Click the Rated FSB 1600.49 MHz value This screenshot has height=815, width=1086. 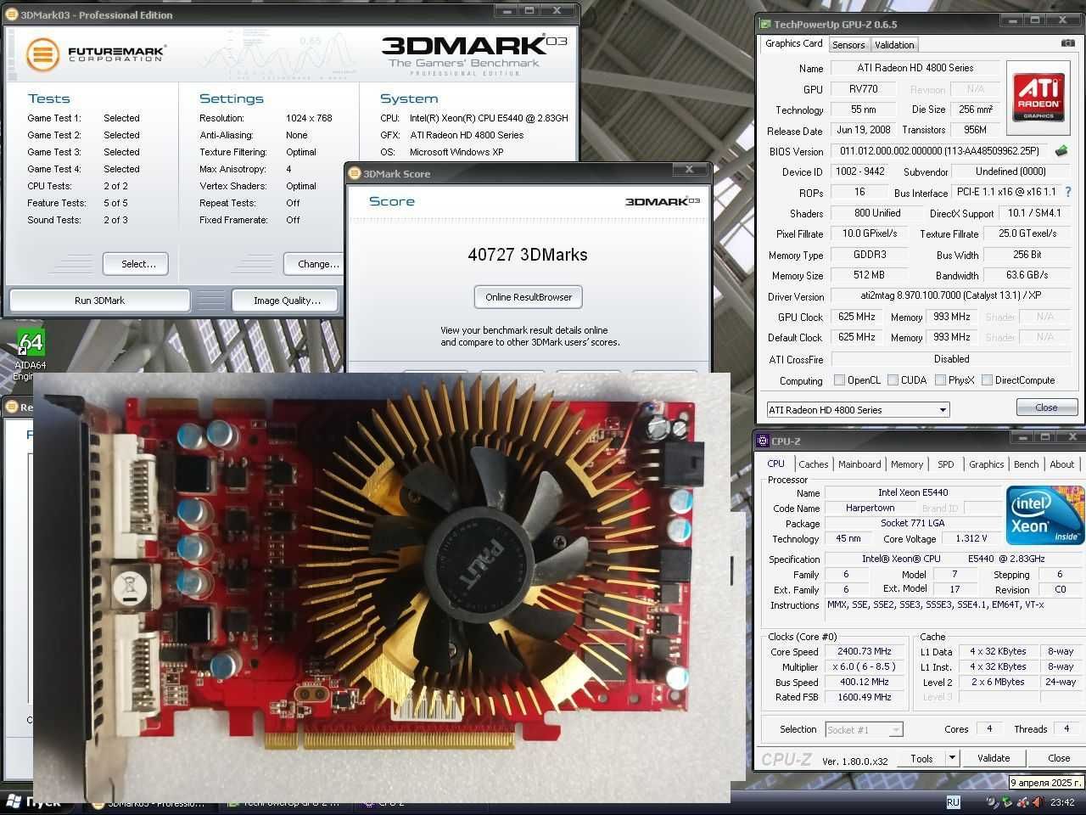click(x=865, y=697)
